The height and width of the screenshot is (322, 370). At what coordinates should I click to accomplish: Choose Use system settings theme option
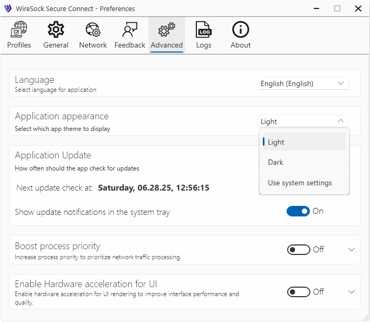[304, 183]
